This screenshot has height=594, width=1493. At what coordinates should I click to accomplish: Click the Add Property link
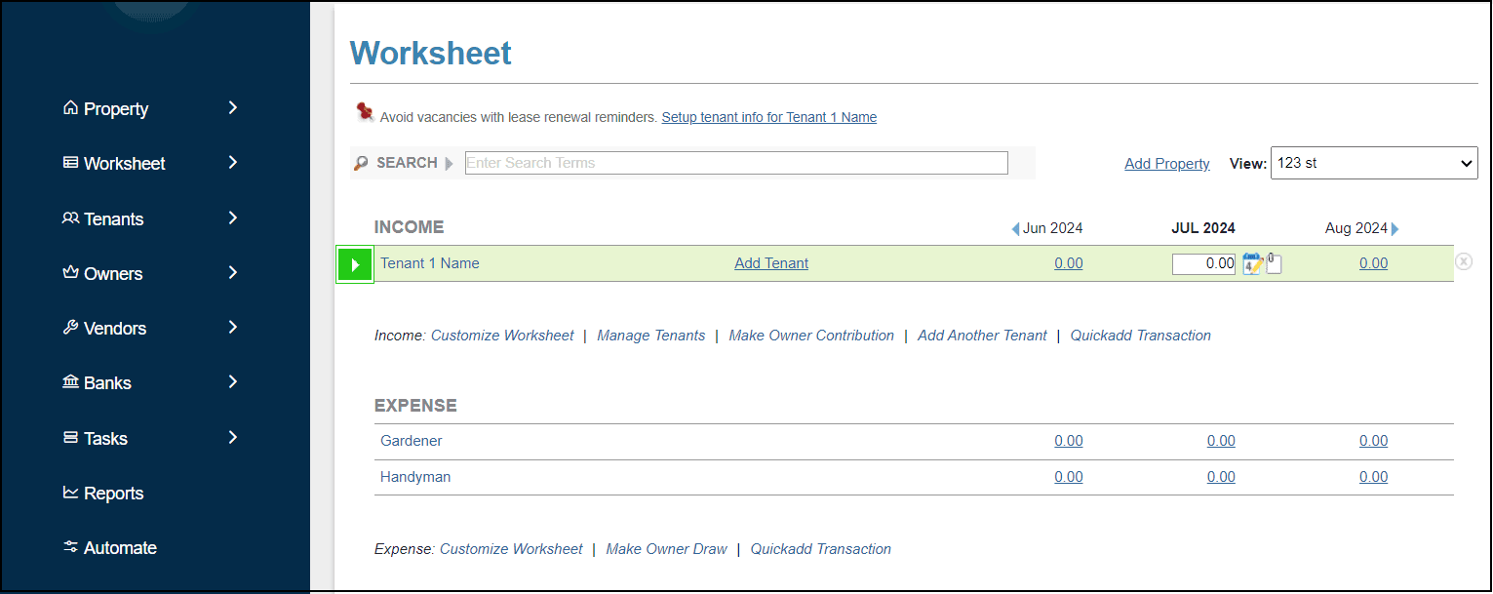pyautogui.click(x=1166, y=164)
